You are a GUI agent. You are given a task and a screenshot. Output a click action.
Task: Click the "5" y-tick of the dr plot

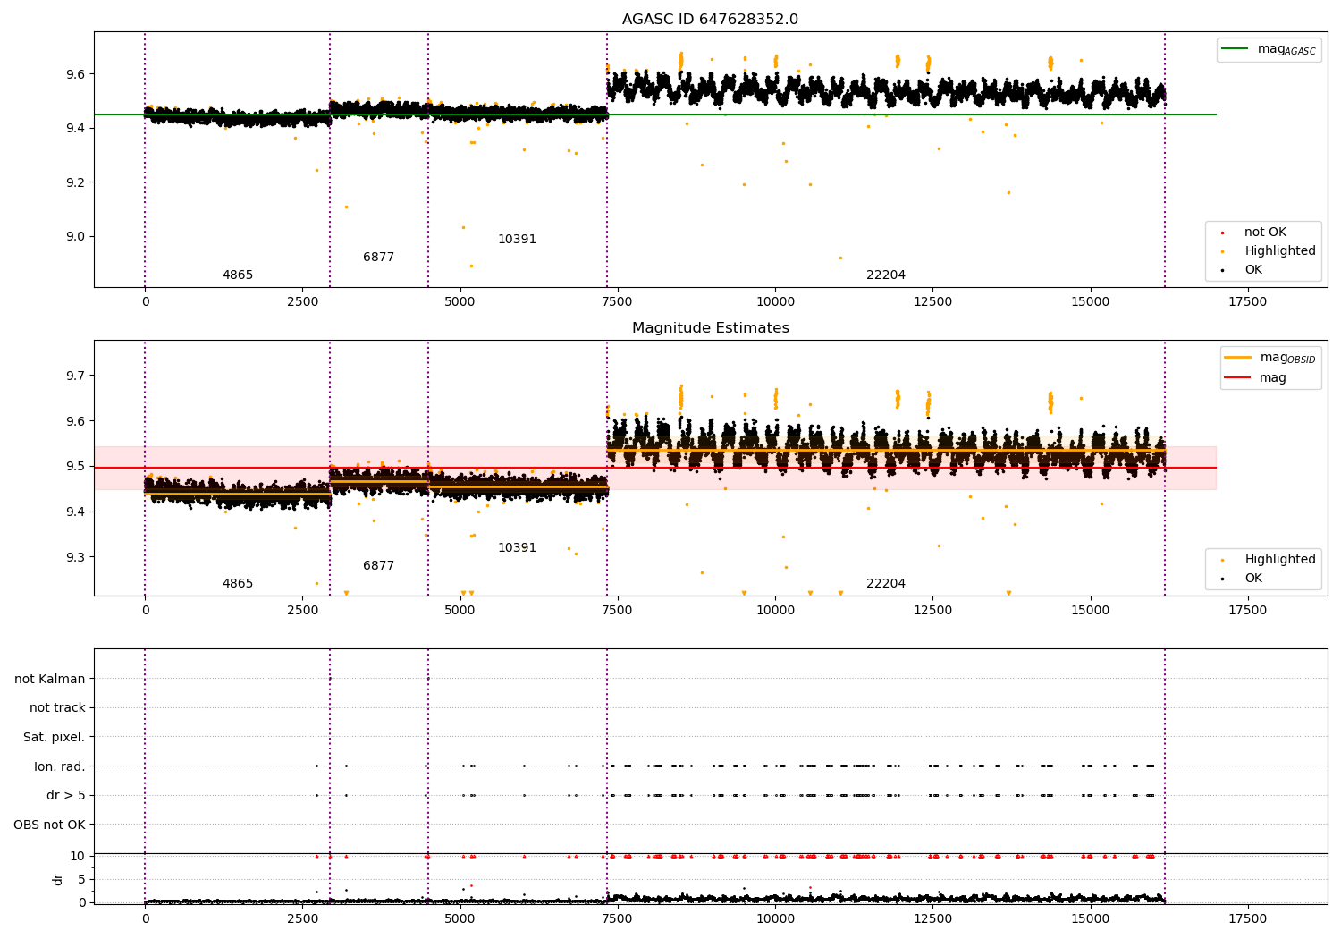pyautogui.click(x=82, y=879)
